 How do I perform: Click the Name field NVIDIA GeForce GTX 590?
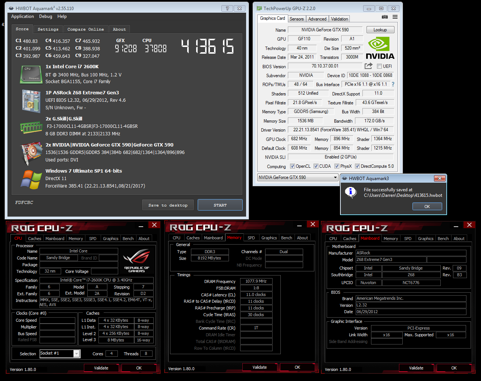pos(325,30)
